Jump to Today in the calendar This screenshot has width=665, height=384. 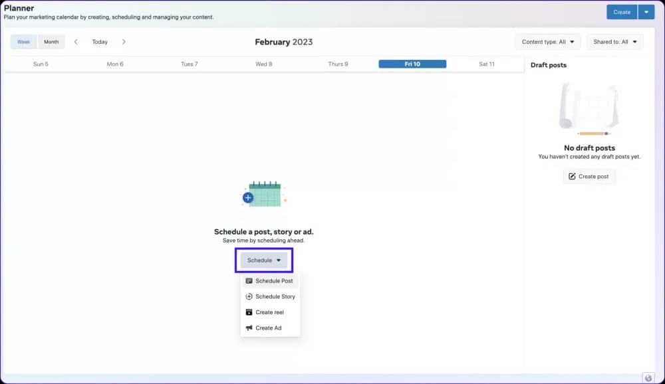(100, 42)
